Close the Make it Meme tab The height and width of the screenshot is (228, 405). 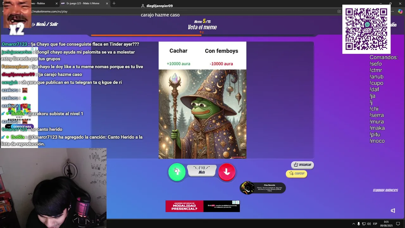point(107,3)
